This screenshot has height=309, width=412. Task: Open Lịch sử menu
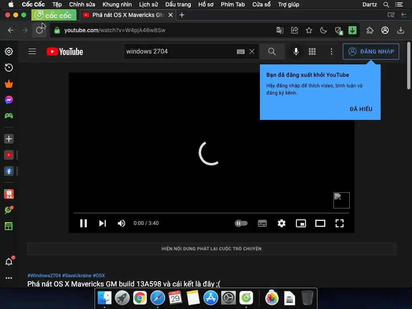click(148, 4)
